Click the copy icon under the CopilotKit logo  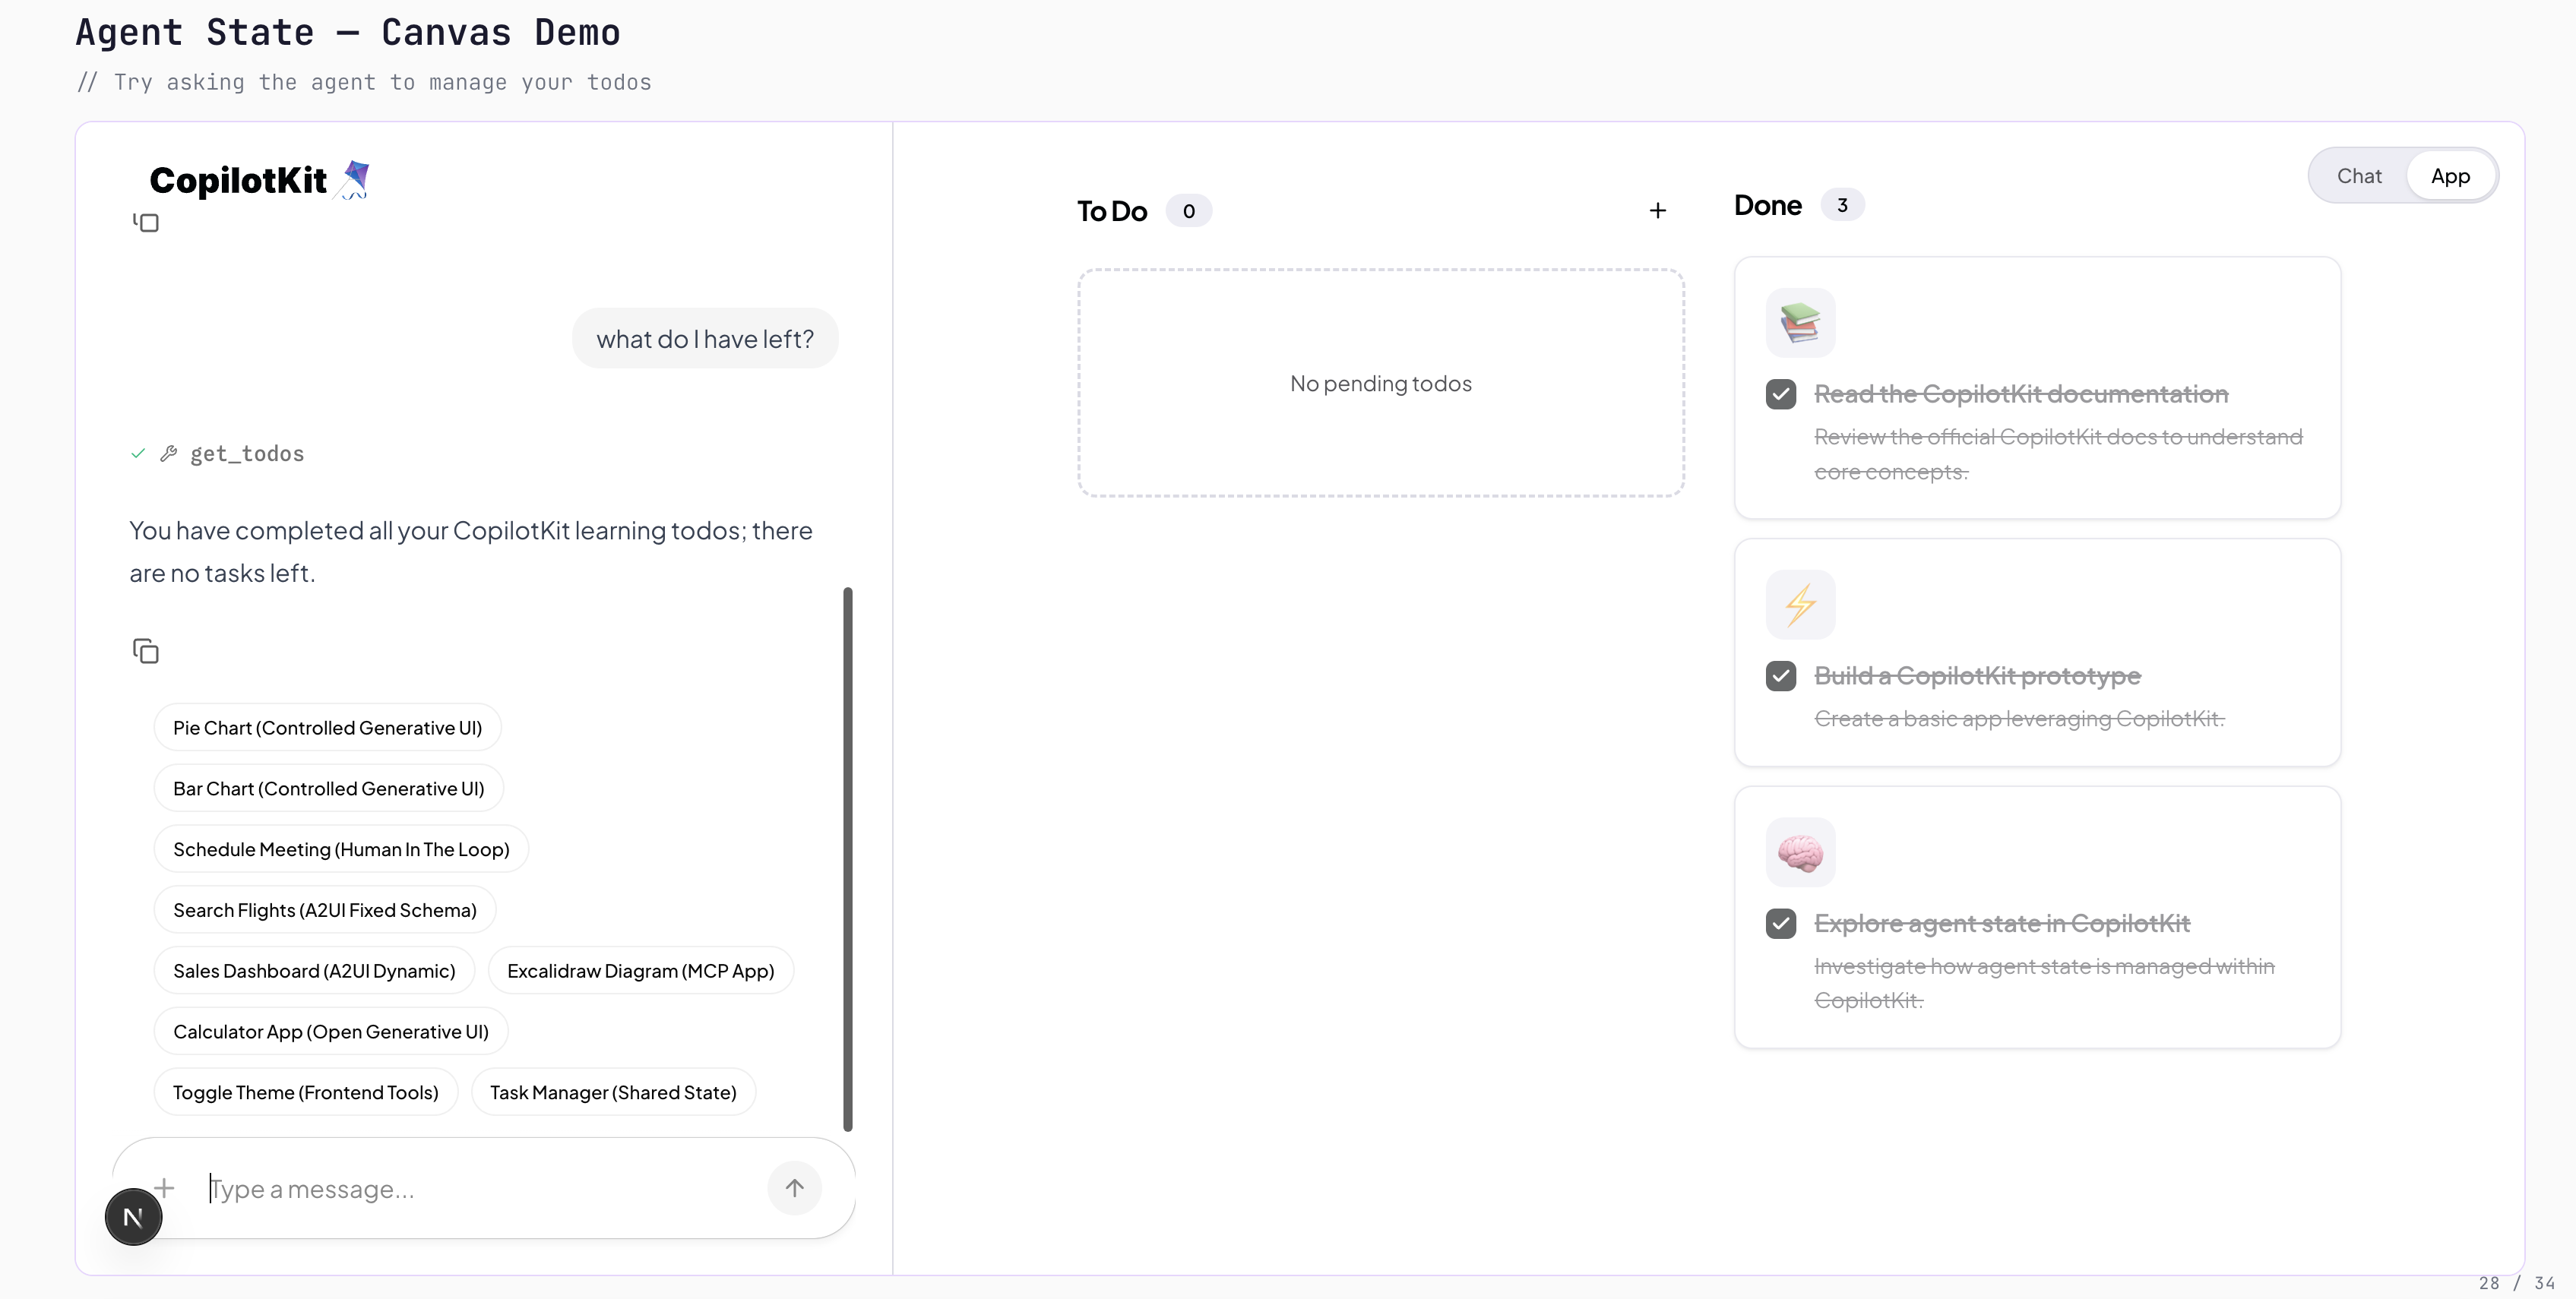146,222
